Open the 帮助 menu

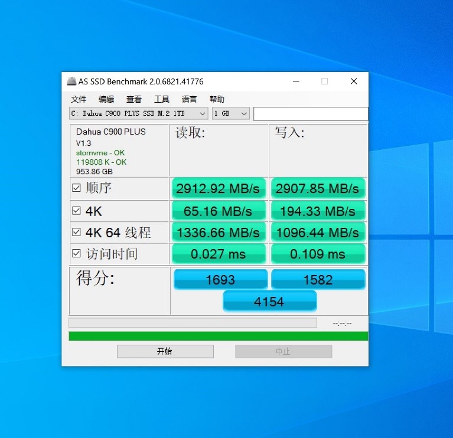coord(217,99)
